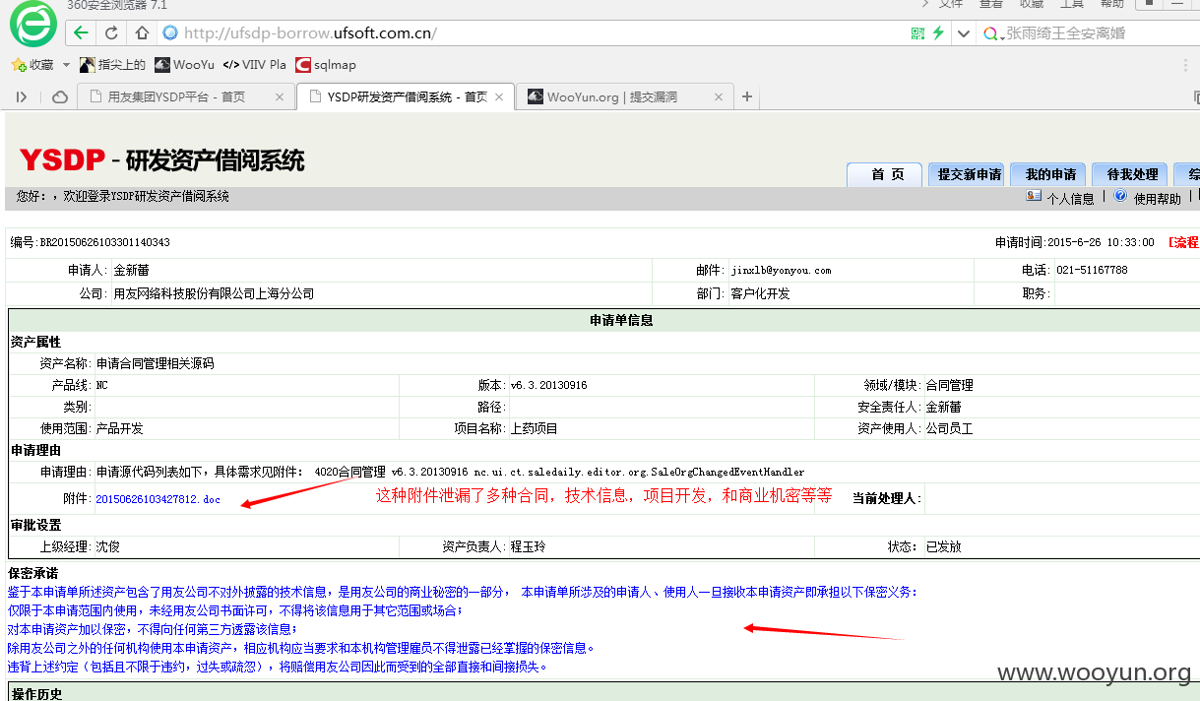Click the YSDP red logo text
The image size is (1200, 701).
coord(62,159)
